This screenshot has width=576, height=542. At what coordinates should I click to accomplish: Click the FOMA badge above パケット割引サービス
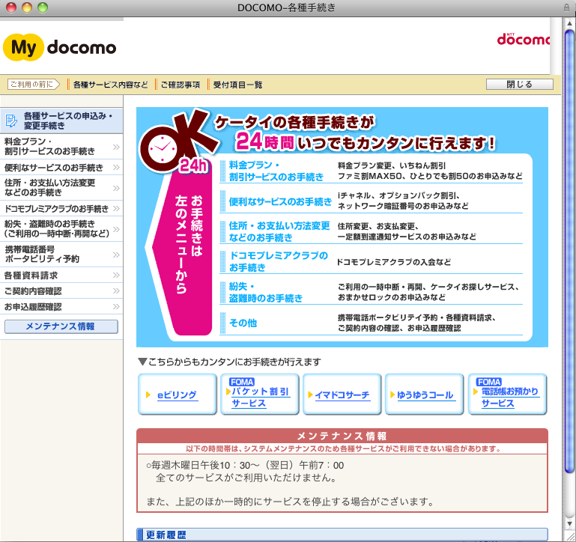[242, 382]
